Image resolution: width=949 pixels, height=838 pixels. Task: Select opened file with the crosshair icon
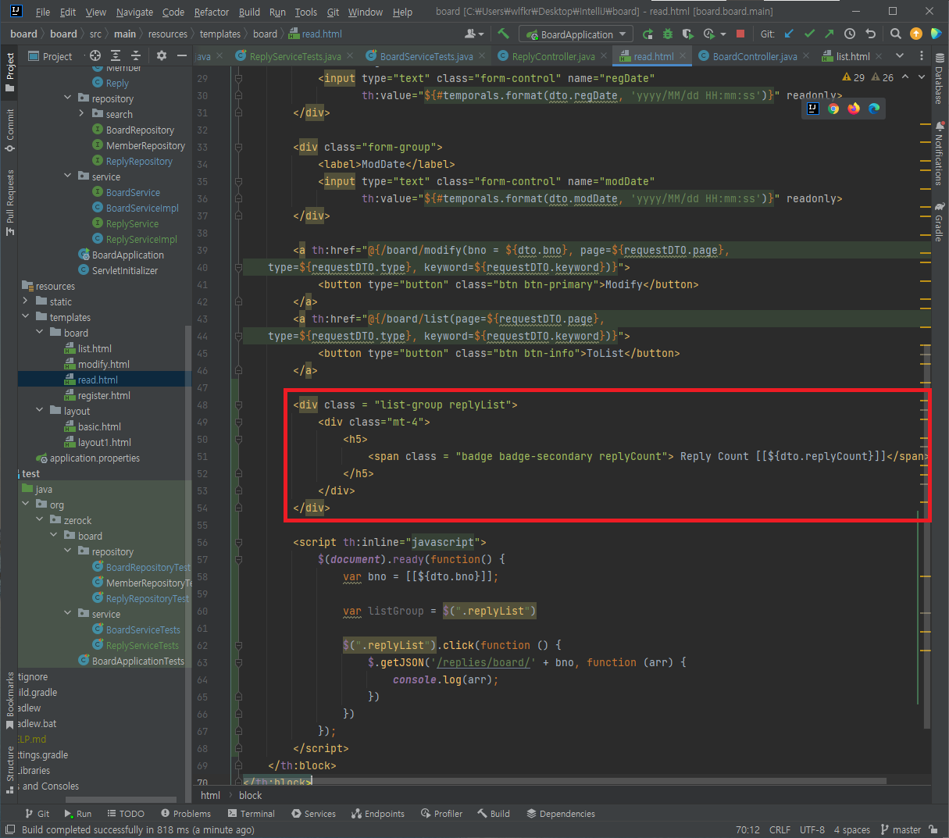click(x=95, y=55)
